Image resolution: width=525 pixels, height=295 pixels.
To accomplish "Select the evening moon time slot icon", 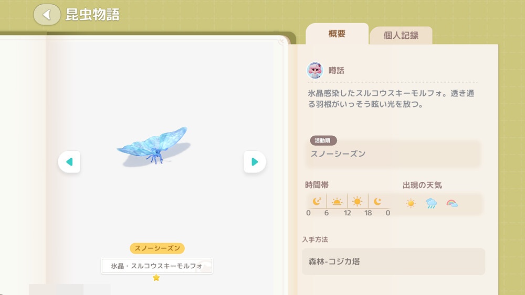I will (x=377, y=201).
